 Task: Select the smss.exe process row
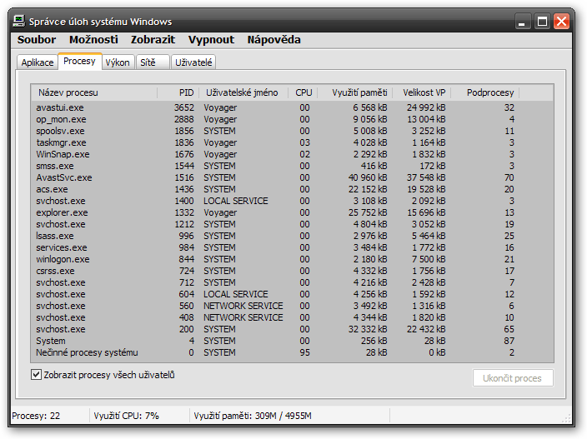tap(292, 166)
